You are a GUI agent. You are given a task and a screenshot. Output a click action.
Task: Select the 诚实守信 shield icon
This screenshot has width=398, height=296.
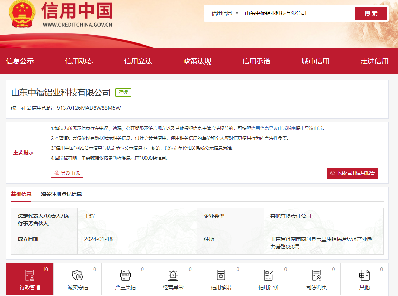tap(77, 275)
